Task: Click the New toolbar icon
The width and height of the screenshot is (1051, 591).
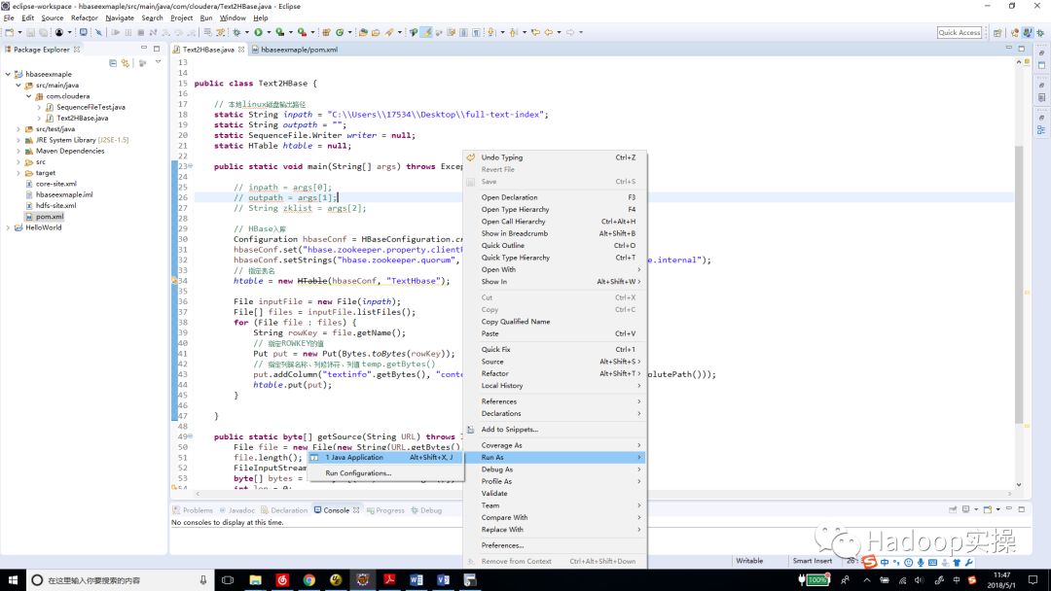Action: coord(9,32)
